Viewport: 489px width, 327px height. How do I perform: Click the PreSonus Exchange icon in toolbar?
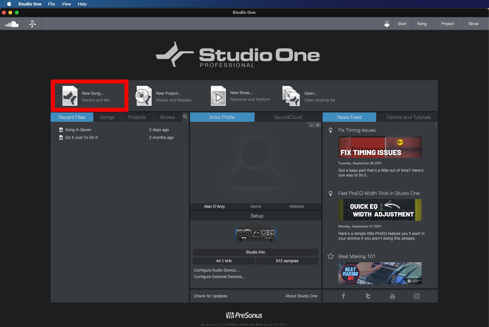(x=32, y=24)
